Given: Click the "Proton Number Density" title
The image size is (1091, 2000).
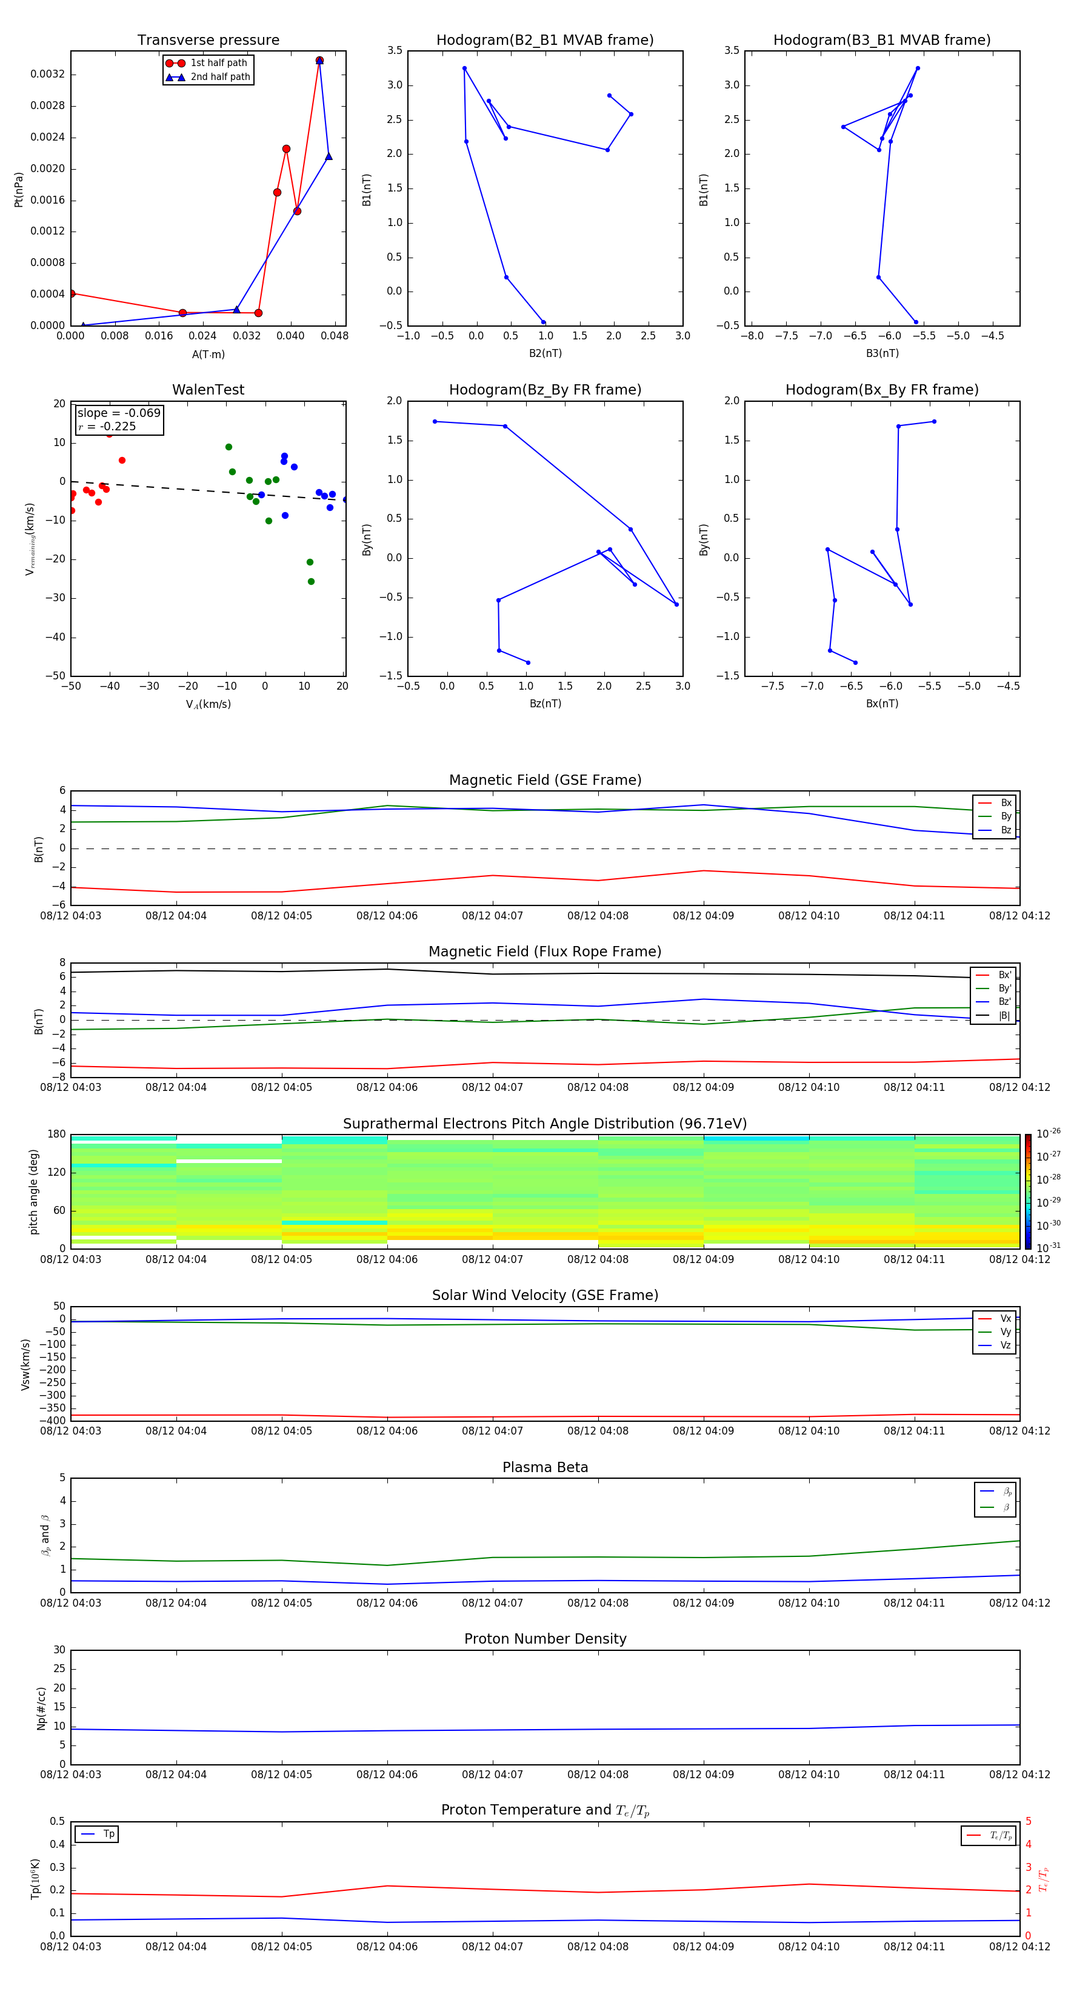Looking at the screenshot, I should pyautogui.click(x=545, y=1639).
